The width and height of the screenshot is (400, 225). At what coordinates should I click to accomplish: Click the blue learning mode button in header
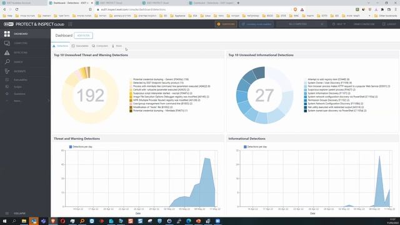click(x=256, y=24)
